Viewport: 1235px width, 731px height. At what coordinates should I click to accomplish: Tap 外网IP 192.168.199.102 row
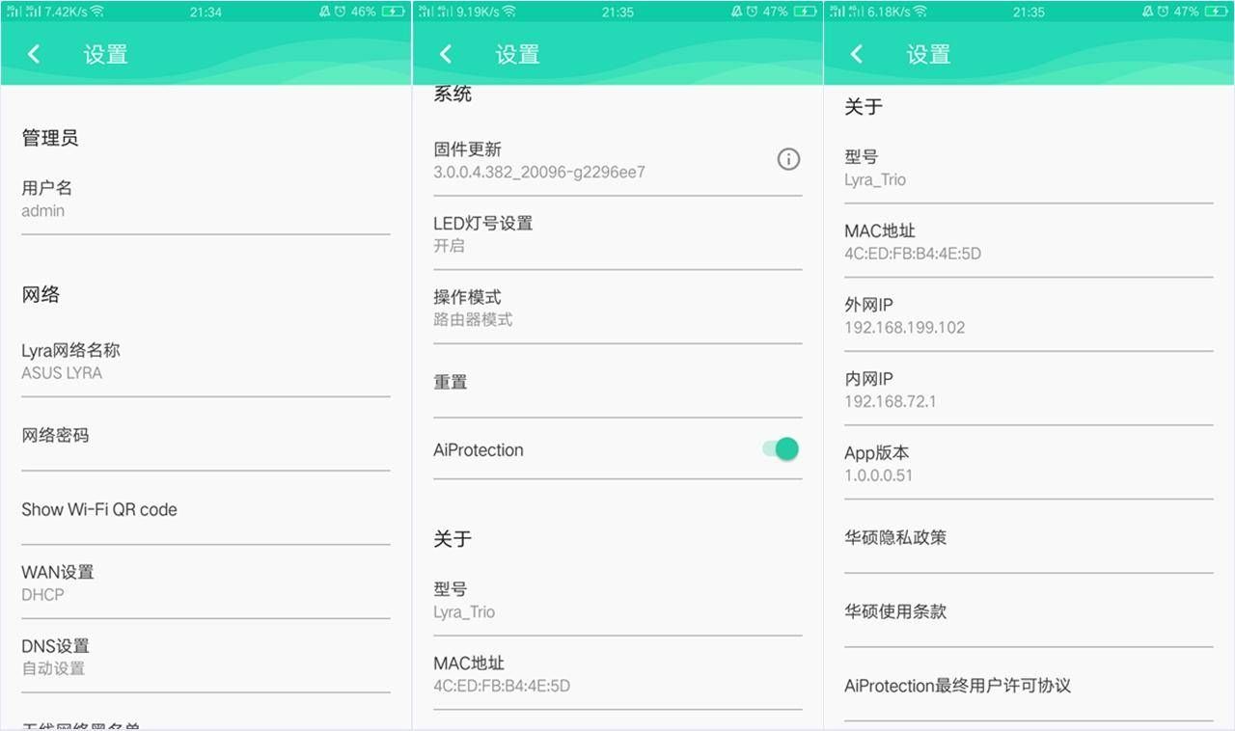pos(1029,316)
